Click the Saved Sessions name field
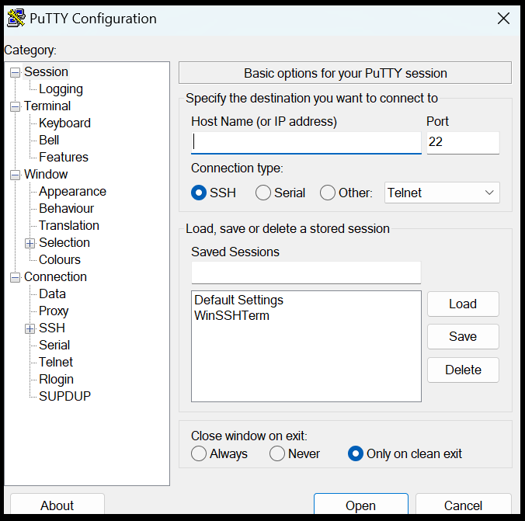Viewport: 525px width, 521px height. coord(306,273)
